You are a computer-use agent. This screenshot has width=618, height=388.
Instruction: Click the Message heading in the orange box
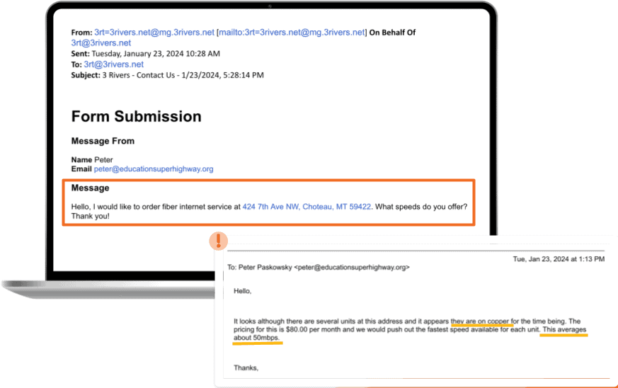pos(90,188)
